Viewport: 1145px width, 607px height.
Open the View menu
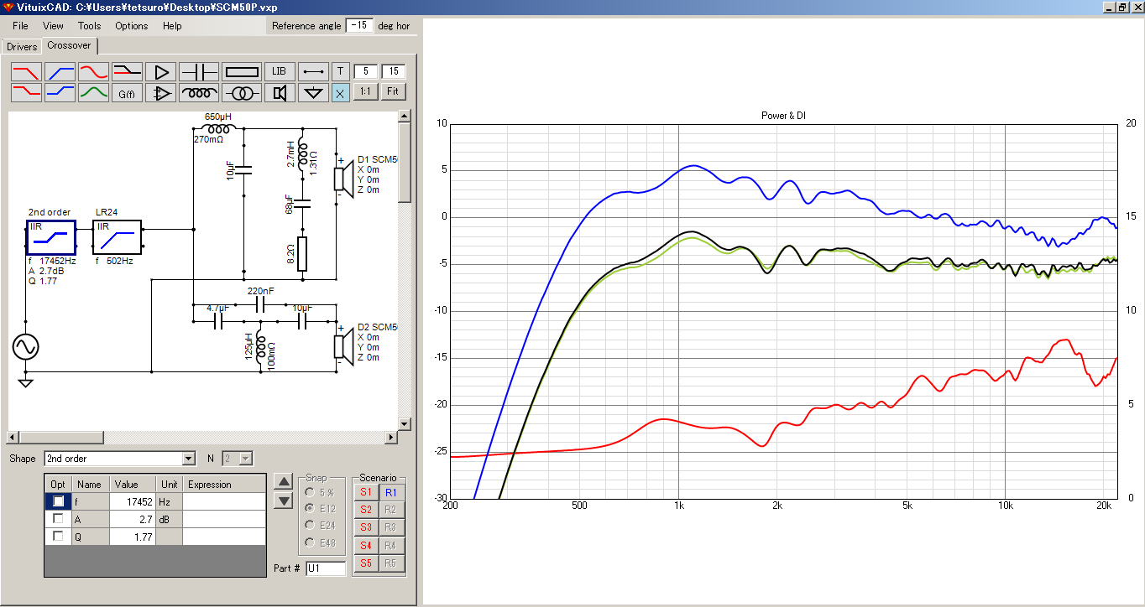point(53,26)
